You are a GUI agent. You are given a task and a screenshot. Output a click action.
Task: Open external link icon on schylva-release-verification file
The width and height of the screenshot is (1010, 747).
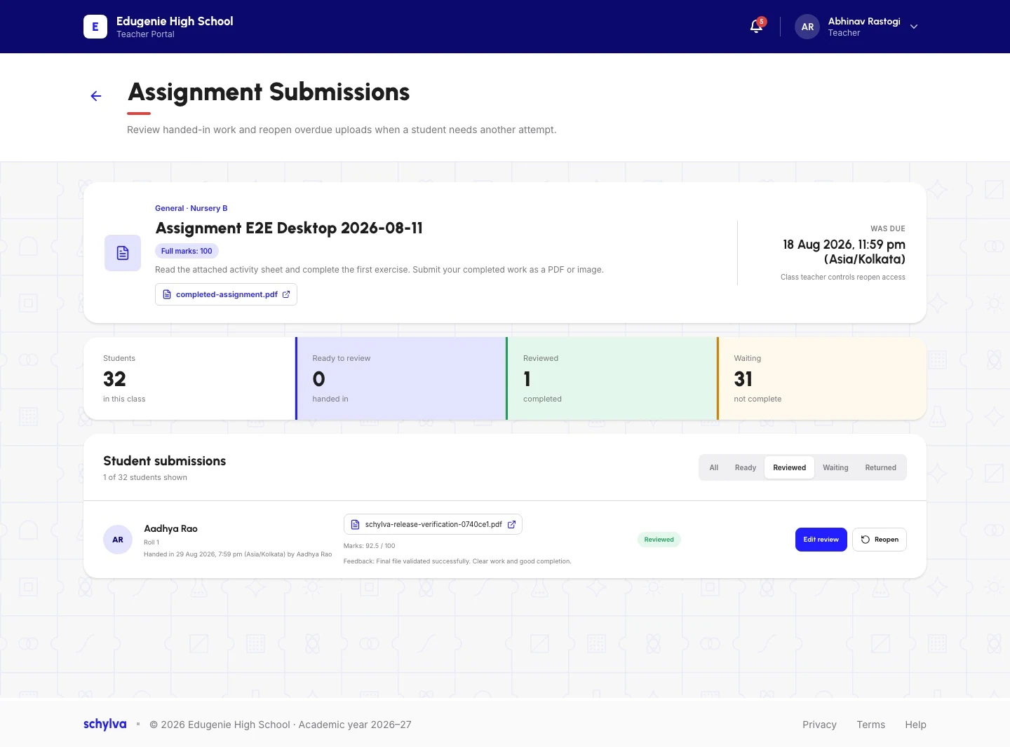pyautogui.click(x=512, y=524)
